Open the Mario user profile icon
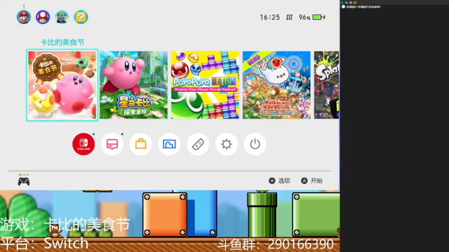The height and width of the screenshot is (252, 449). coord(24,17)
